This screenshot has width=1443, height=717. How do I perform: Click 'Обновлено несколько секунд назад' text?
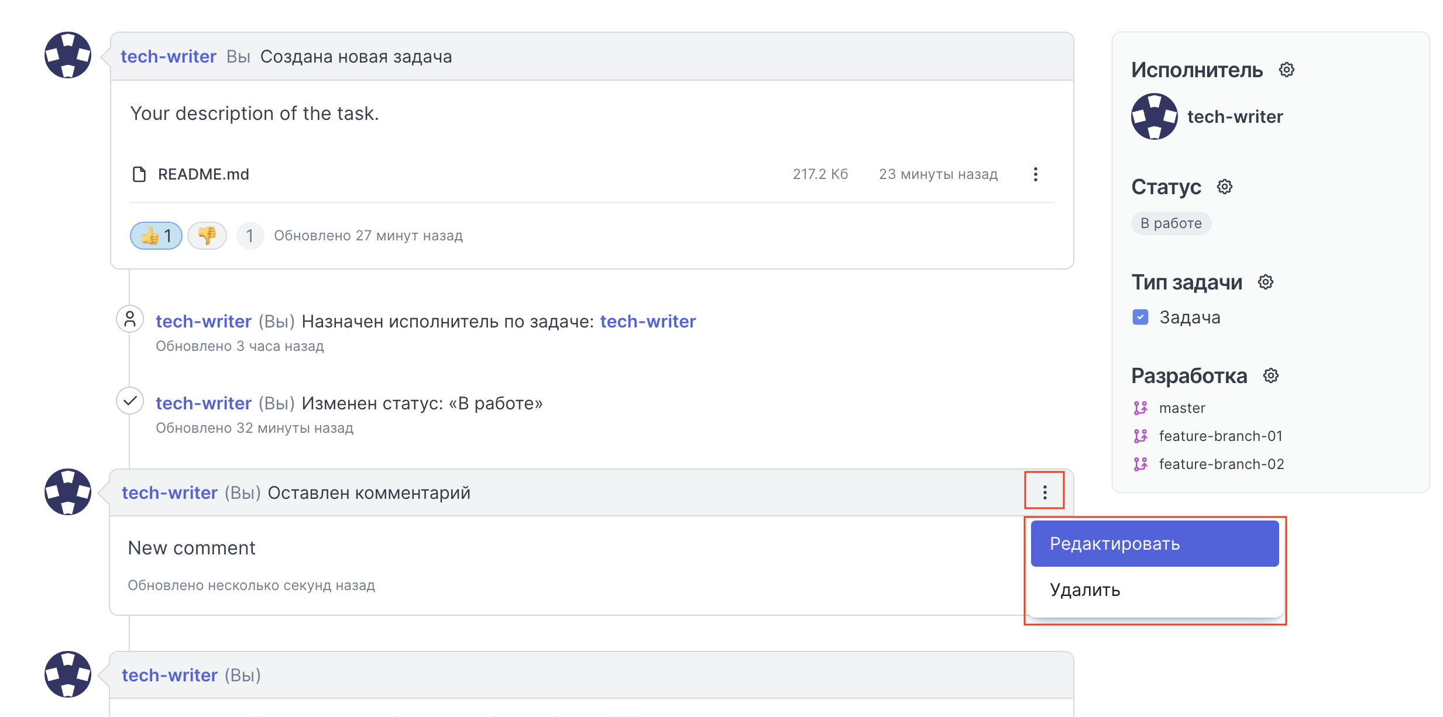[252, 585]
